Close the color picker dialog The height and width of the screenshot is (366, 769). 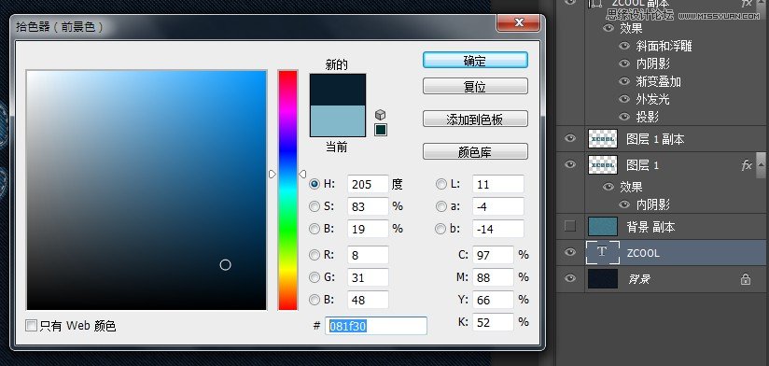click(519, 22)
